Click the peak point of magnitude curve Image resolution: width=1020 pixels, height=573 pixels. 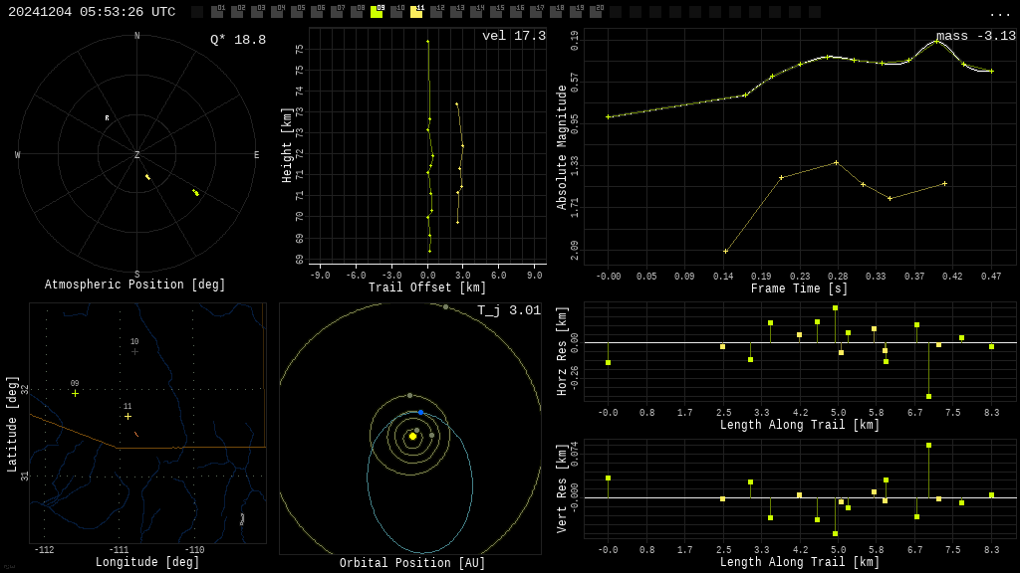coord(936,41)
